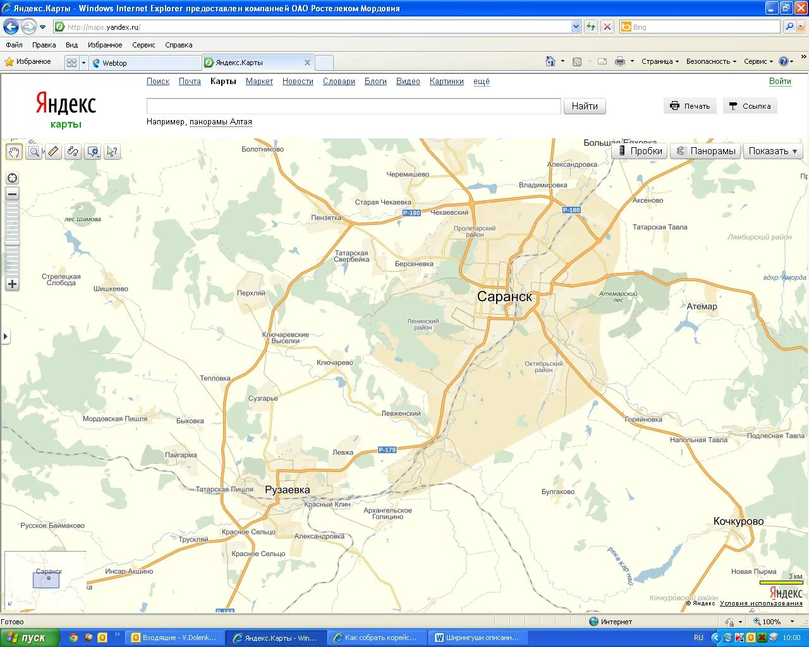The image size is (809, 647).
Task: Open the command bar Сервис dropdown
Action: pos(758,61)
